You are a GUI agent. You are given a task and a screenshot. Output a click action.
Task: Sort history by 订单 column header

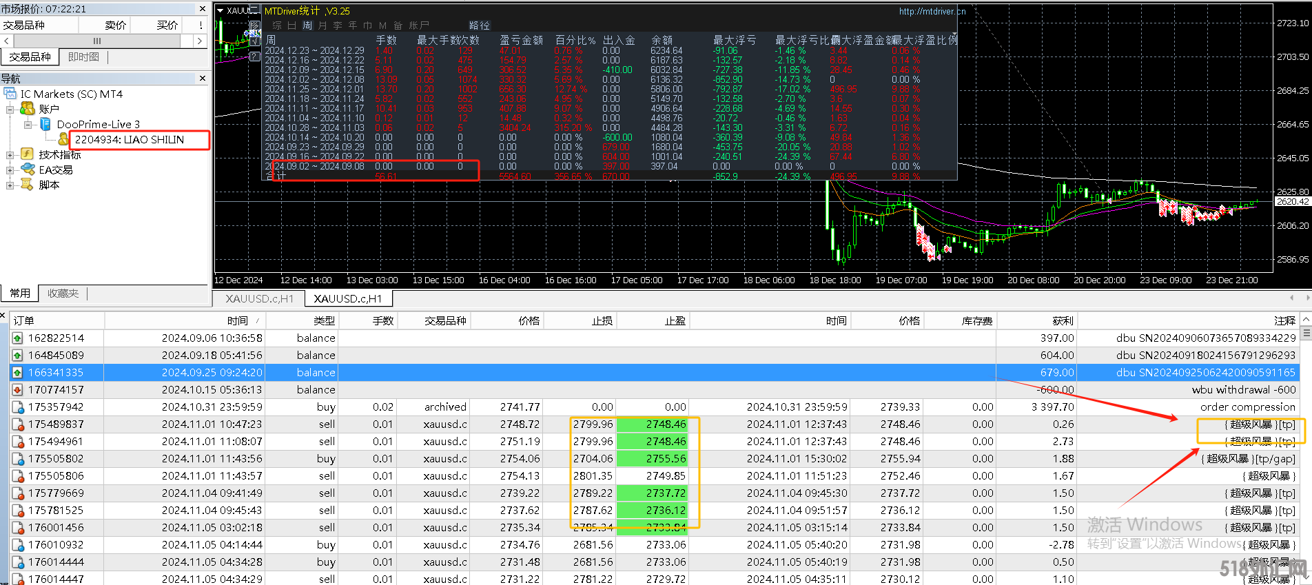[58, 320]
